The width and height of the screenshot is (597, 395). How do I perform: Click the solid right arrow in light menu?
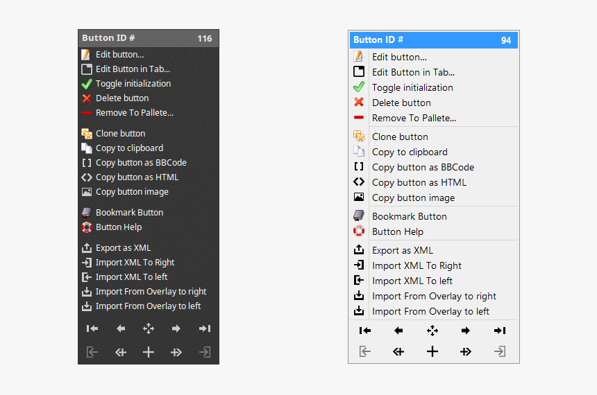[x=466, y=331]
